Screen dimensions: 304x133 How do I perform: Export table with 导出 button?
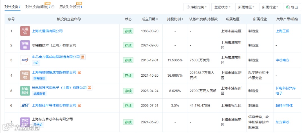click(x=292, y=7)
